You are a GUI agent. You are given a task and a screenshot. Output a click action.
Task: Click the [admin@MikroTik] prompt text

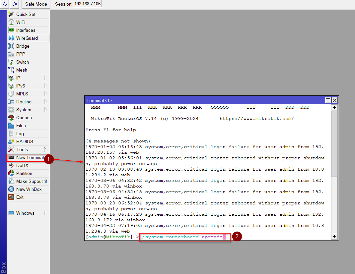(109, 237)
